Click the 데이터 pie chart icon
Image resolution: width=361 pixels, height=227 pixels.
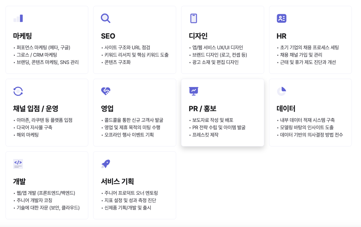(281, 91)
